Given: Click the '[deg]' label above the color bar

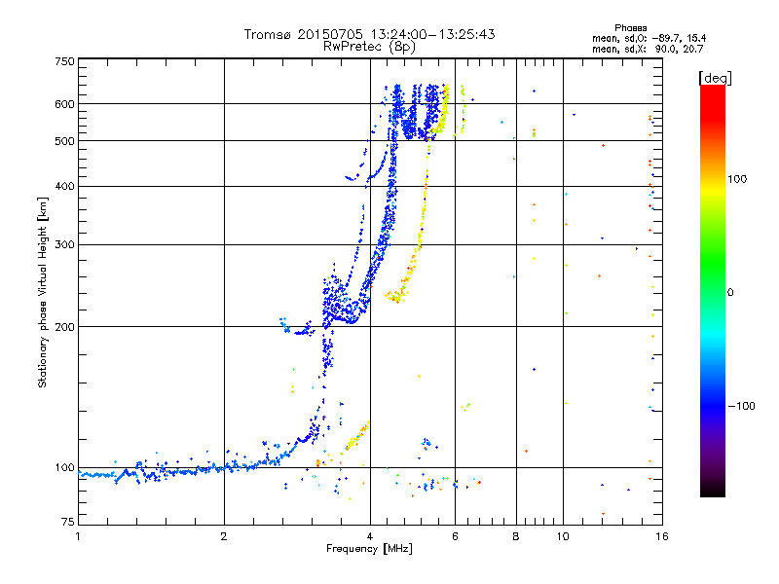Looking at the screenshot, I should (x=715, y=78).
